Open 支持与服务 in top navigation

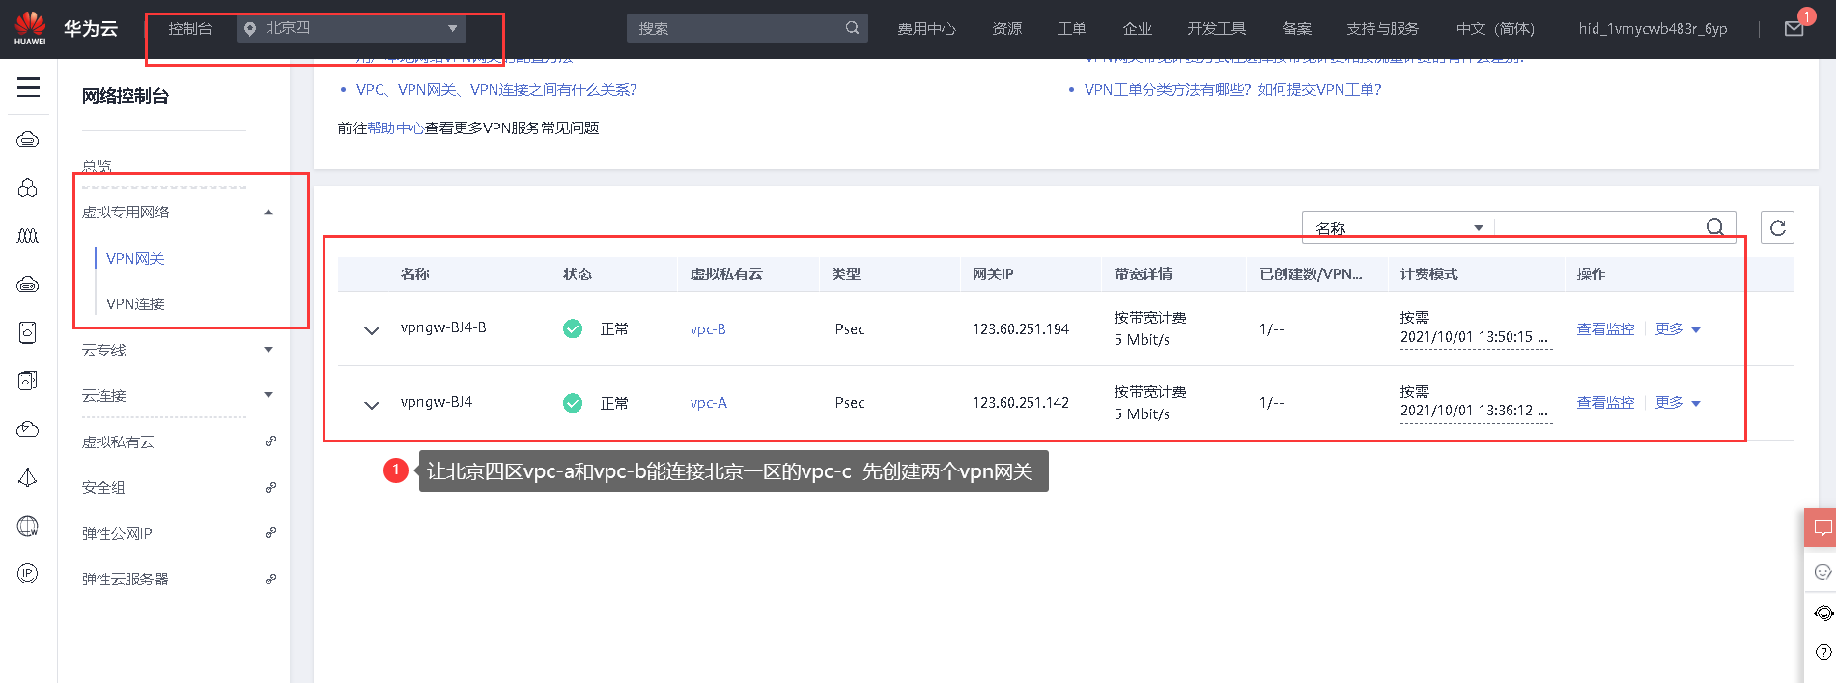tap(1383, 29)
